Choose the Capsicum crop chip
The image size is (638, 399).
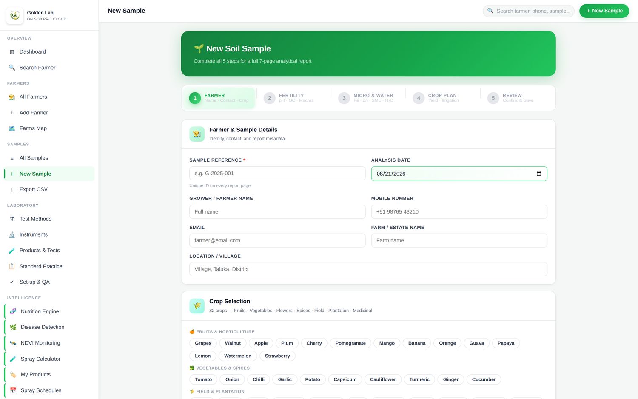(x=345, y=379)
